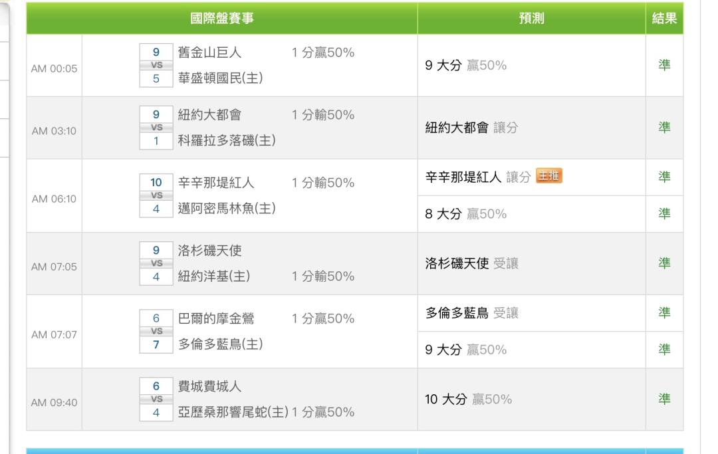718x454 pixels.
Task: Click team name 洛杉磯天使 in match column
Action: [209, 251]
